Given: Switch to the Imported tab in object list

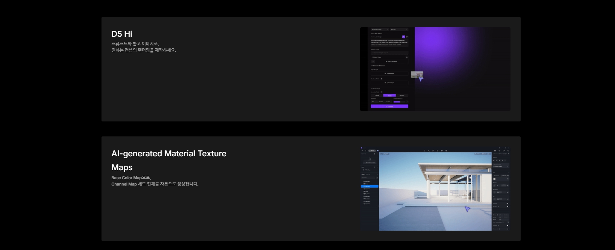Looking at the screenshot, I should click(x=368, y=174).
